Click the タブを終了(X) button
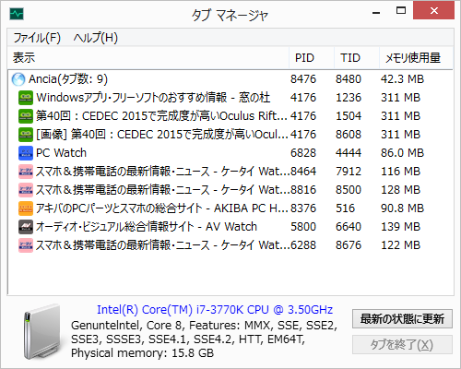This screenshot has height=369, width=461. (402, 345)
